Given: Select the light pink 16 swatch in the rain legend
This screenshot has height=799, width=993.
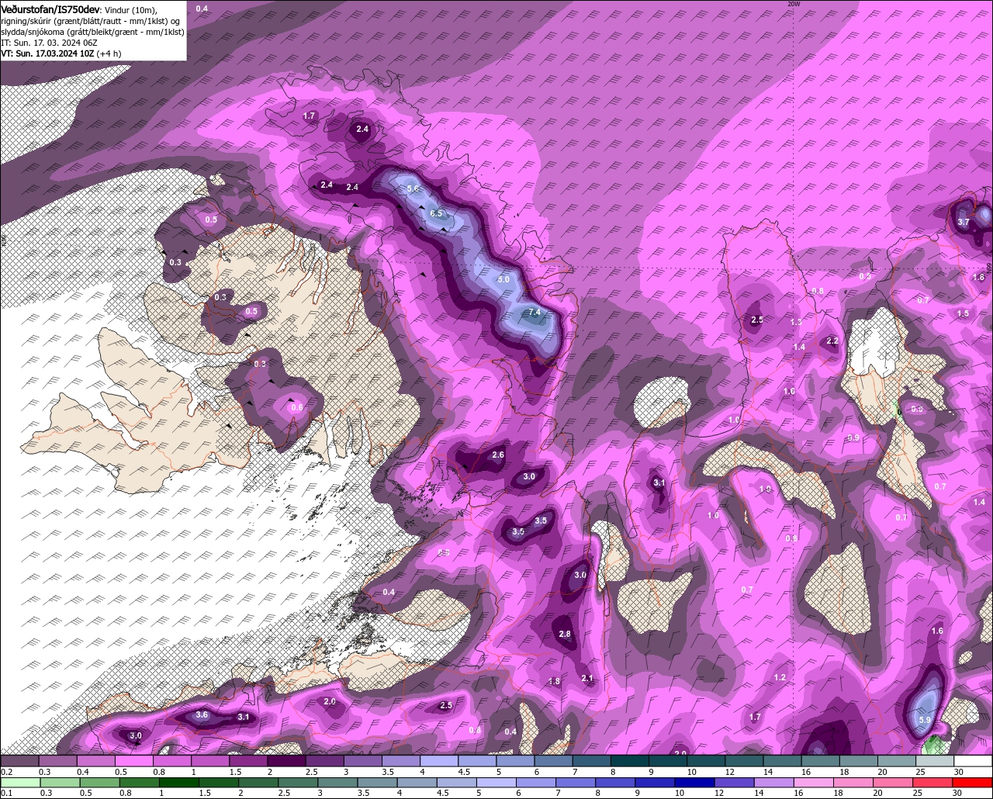Looking at the screenshot, I should [815, 782].
